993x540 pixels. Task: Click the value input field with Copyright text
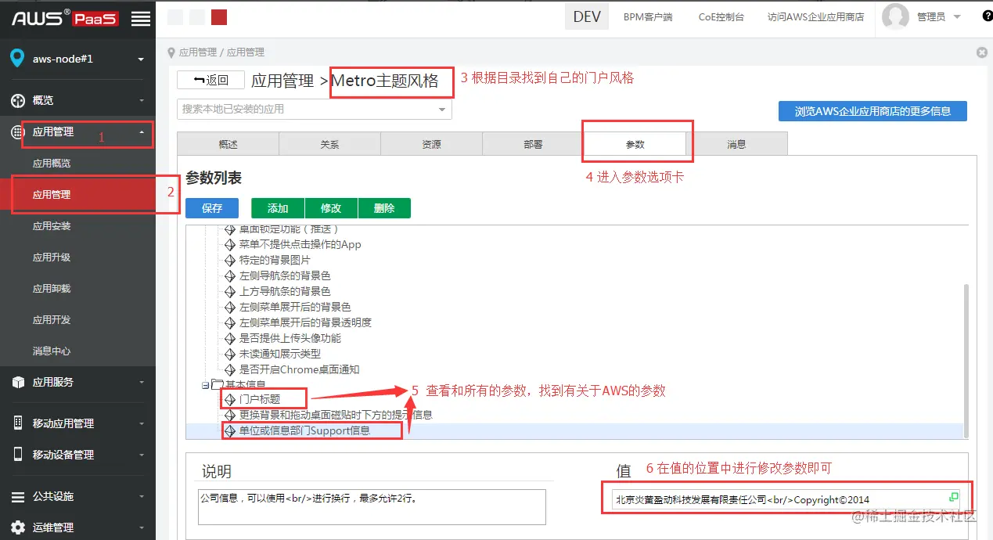point(786,499)
